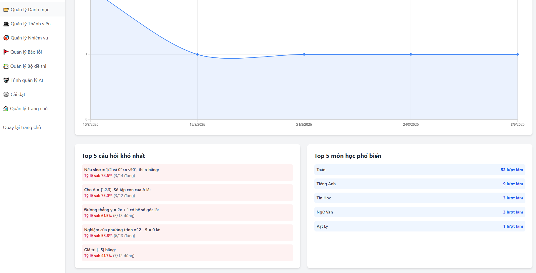The image size is (536, 273).
Task: Click the robot icon for Trình quản lý AI
Action: coord(6,80)
